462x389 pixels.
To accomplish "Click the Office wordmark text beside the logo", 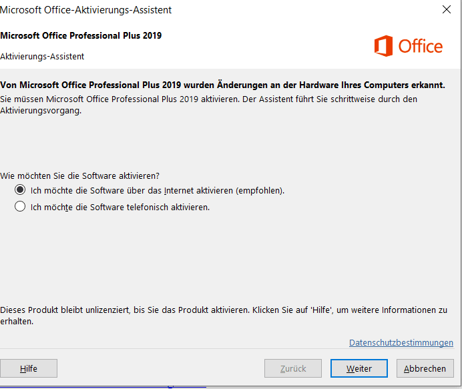I will 421,46.
